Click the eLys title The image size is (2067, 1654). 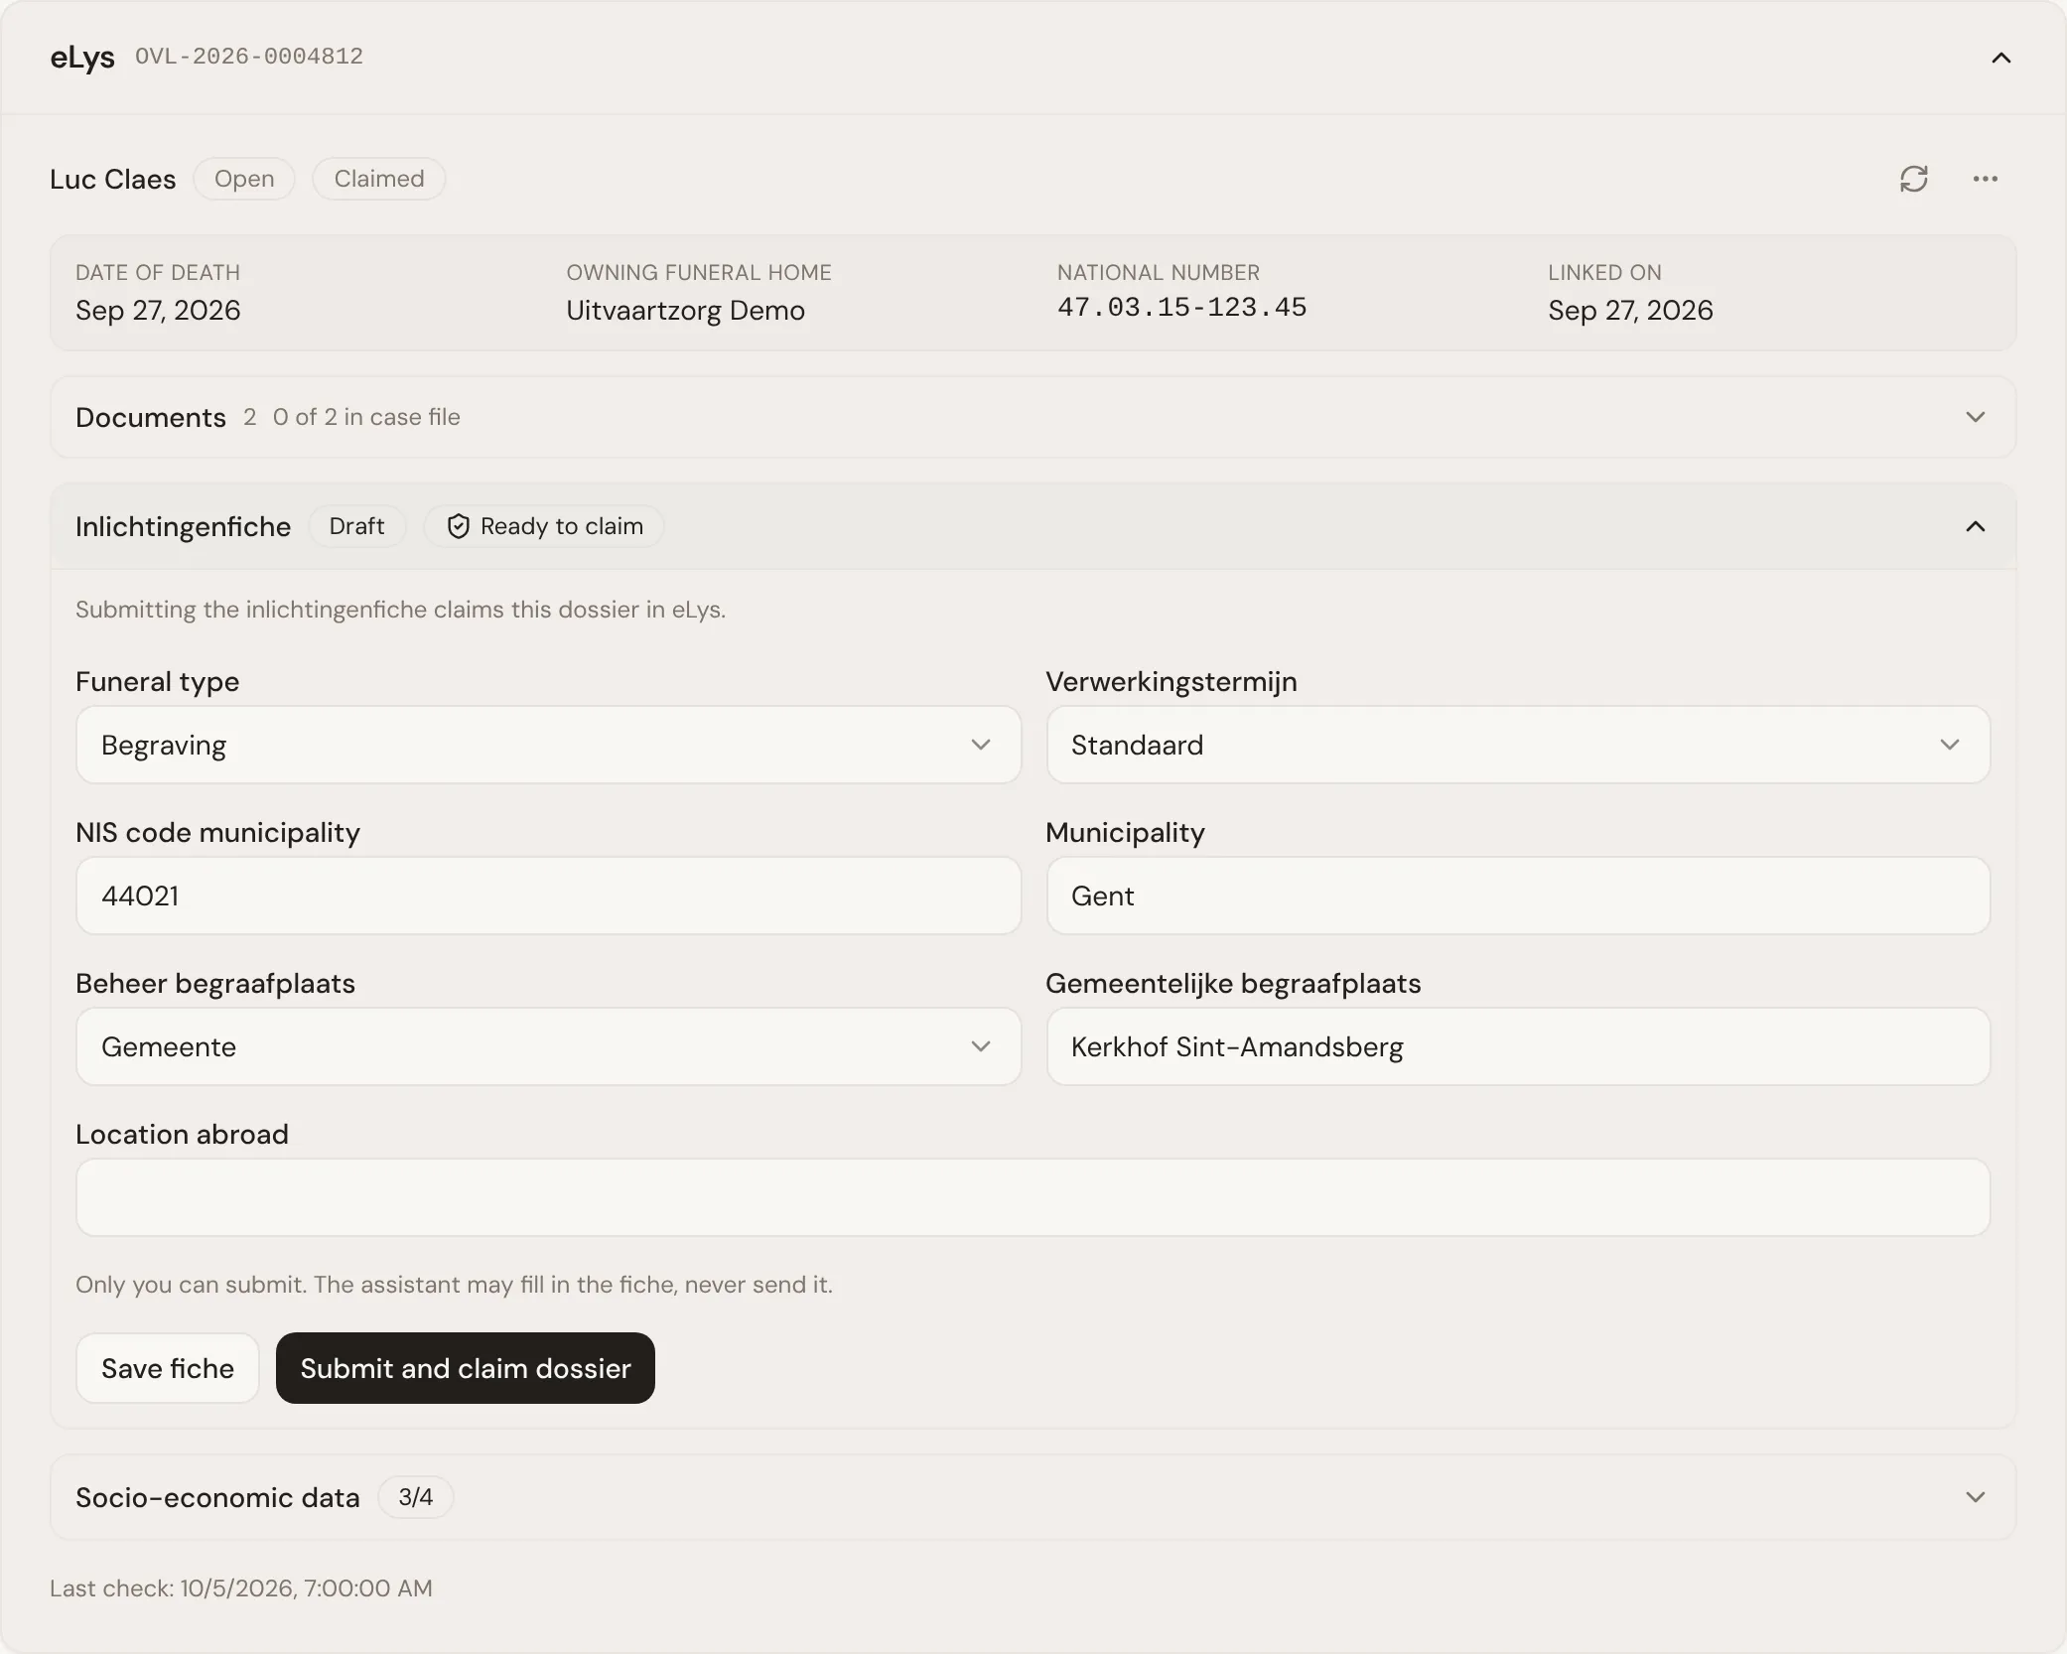[82, 58]
